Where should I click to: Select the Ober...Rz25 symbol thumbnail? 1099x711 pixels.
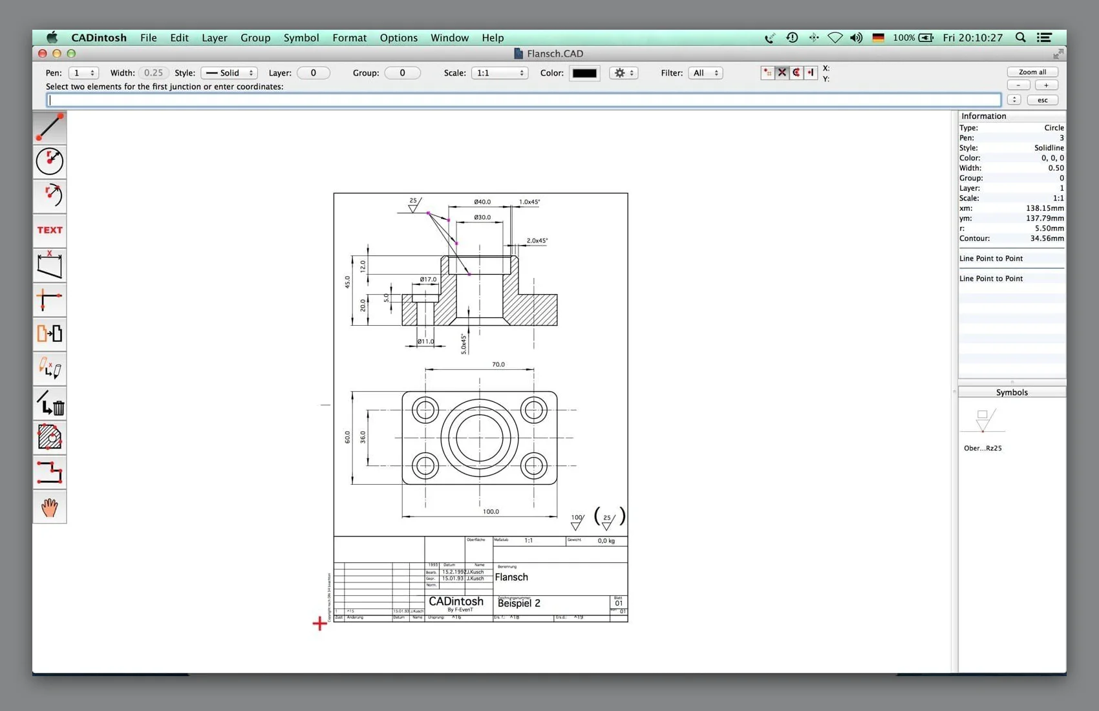(983, 421)
